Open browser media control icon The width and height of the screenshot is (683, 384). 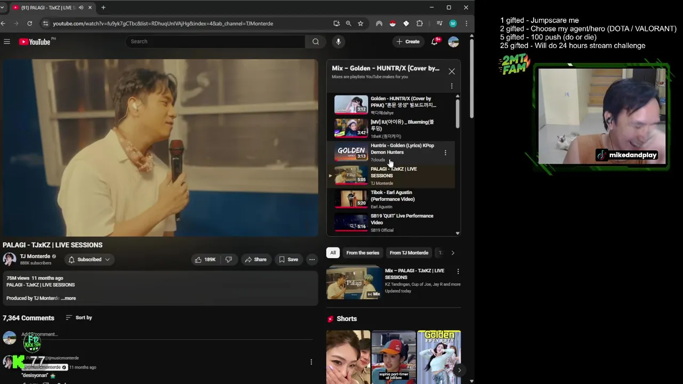tap(440, 23)
